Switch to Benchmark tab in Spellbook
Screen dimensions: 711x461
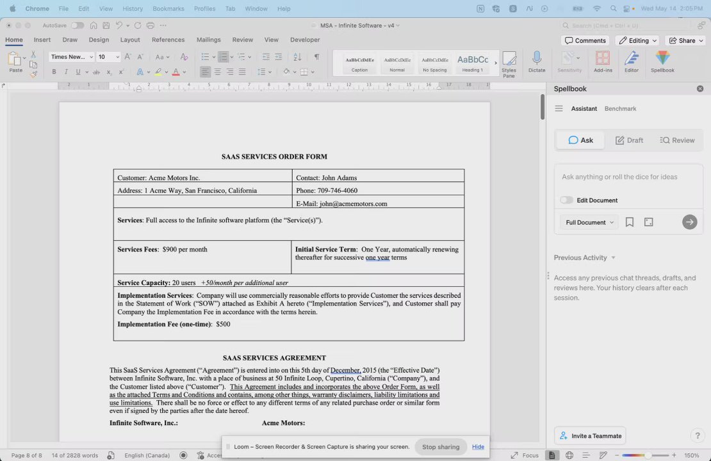click(620, 109)
